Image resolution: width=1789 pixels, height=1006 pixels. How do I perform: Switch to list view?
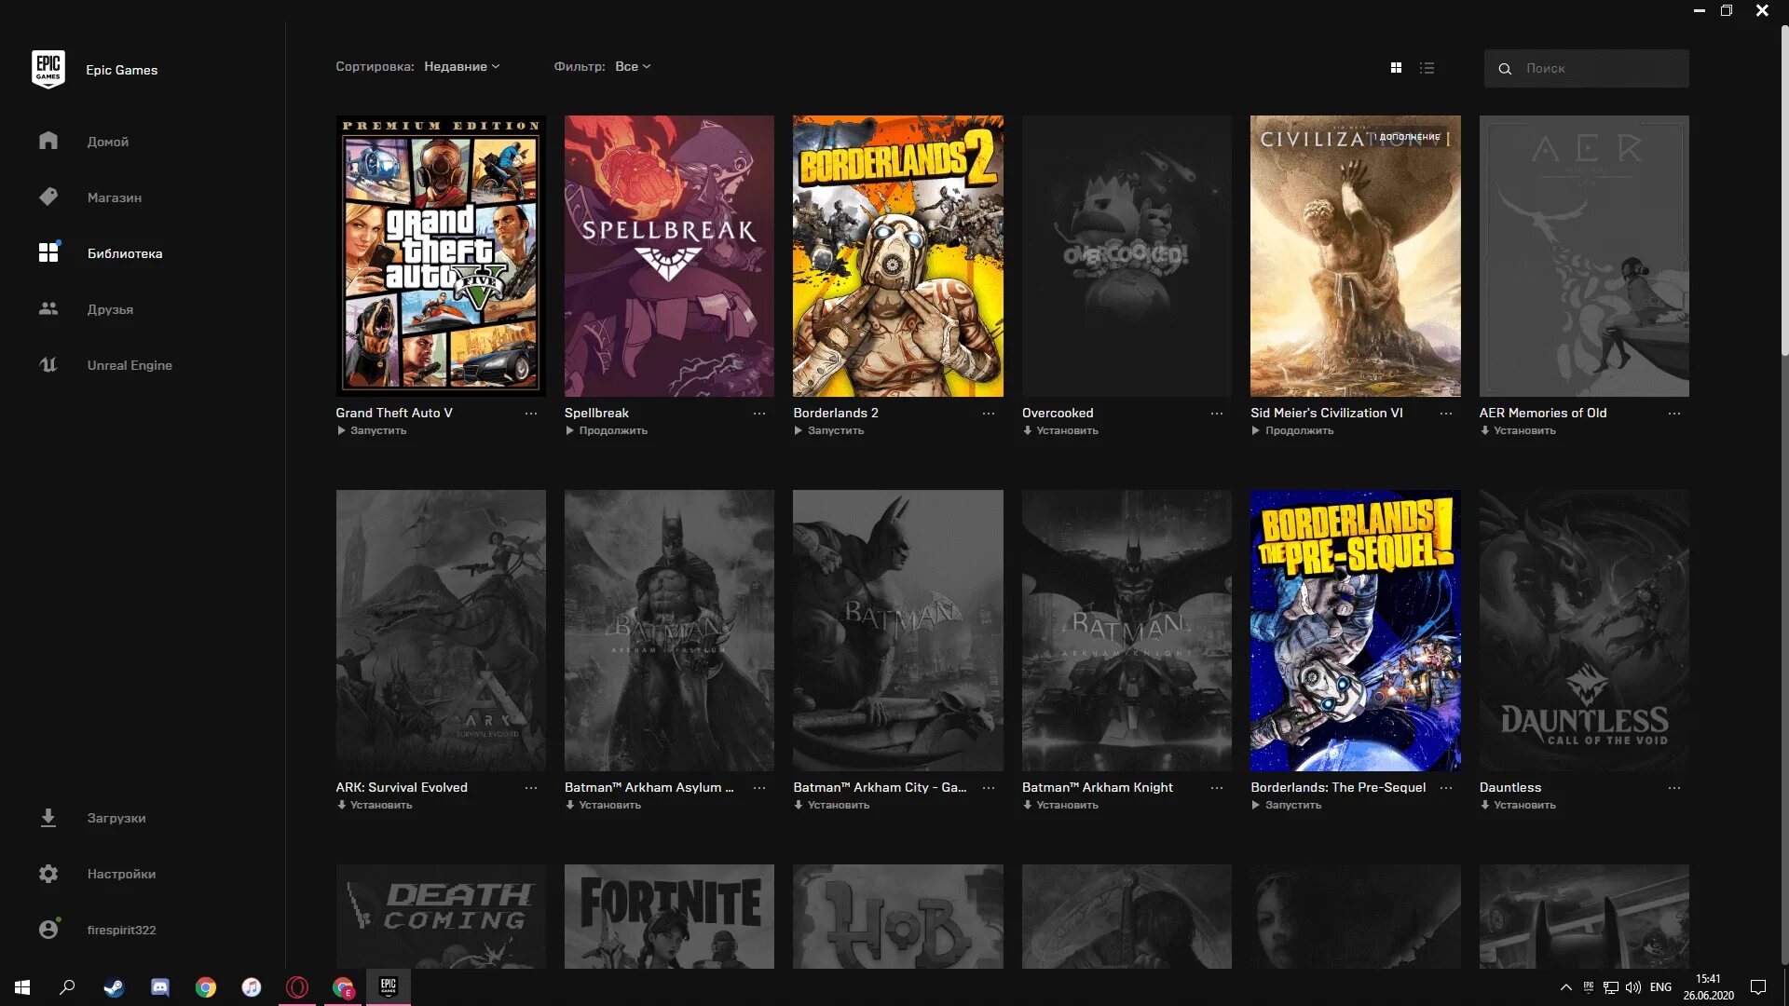[1427, 68]
